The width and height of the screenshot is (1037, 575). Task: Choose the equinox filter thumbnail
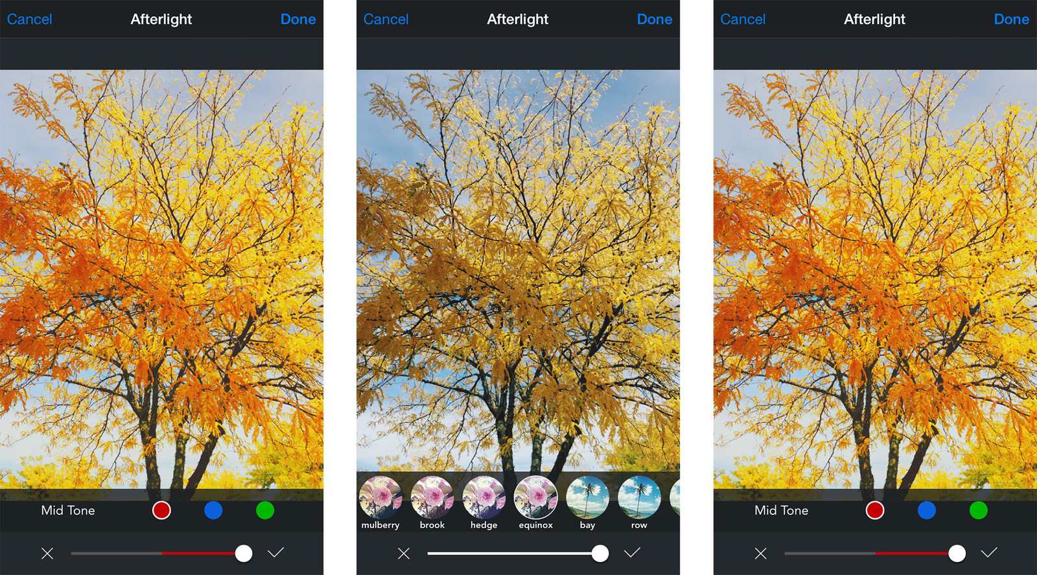click(x=536, y=497)
